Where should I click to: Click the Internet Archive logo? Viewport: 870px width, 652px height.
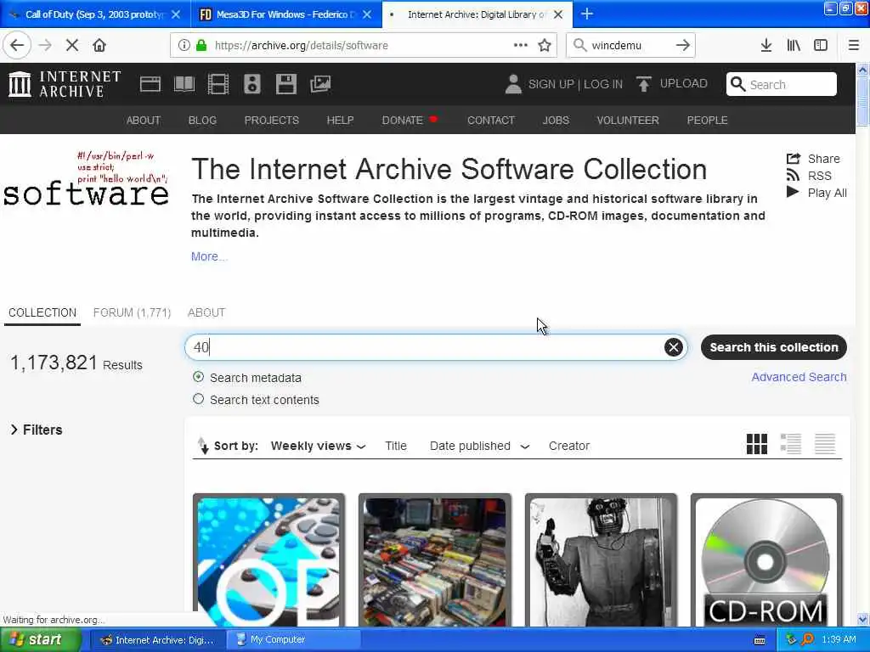click(x=65, y=84)
